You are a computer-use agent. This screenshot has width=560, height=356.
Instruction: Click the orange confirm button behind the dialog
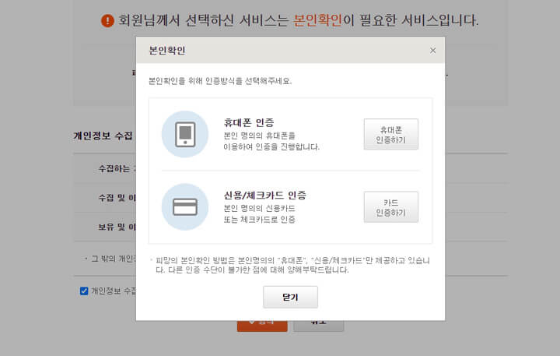coord(262,326)
